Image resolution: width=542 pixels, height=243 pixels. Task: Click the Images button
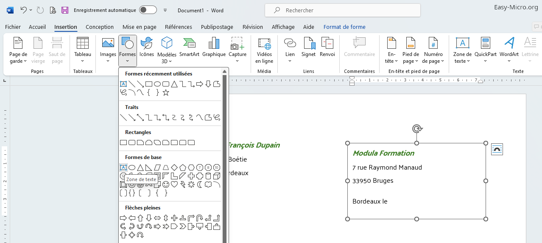108,50
